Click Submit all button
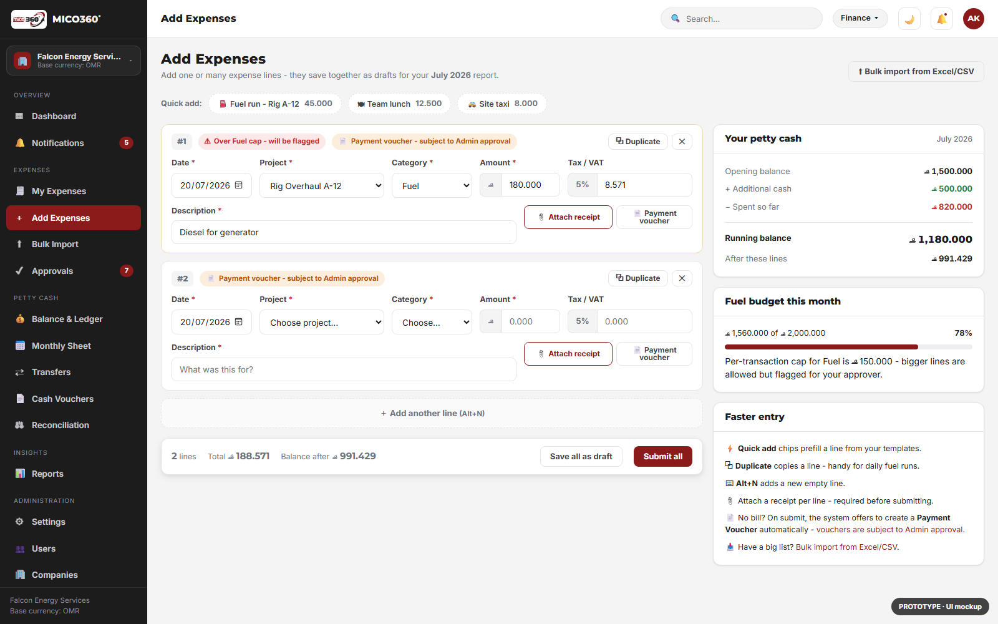The width and height of the screenshot is (998, 624). [x=663, y=457]
